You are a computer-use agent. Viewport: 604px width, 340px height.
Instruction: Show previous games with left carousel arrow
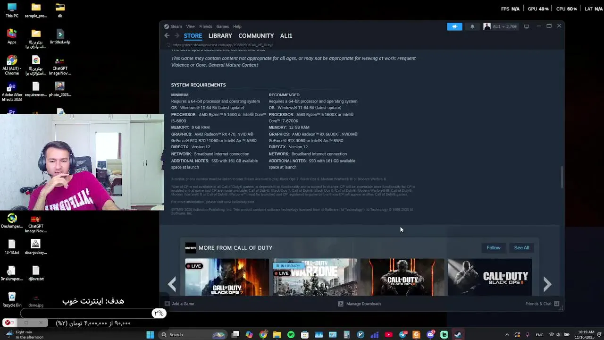(172, 284)
